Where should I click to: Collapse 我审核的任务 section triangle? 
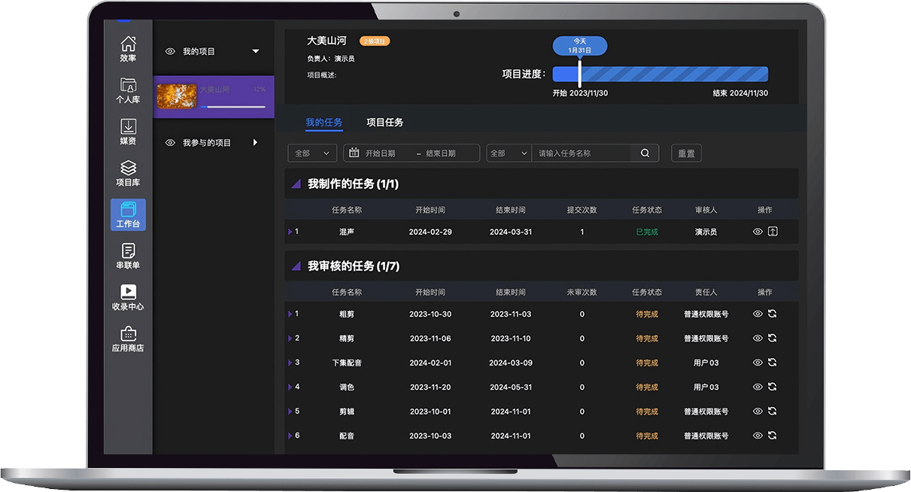296,266
